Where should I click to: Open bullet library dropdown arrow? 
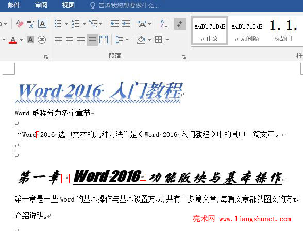click(66, 24)
